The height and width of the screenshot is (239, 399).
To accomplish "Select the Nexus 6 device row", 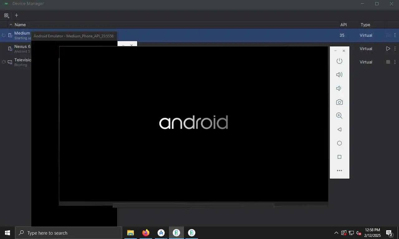I will tap(199, 49).
